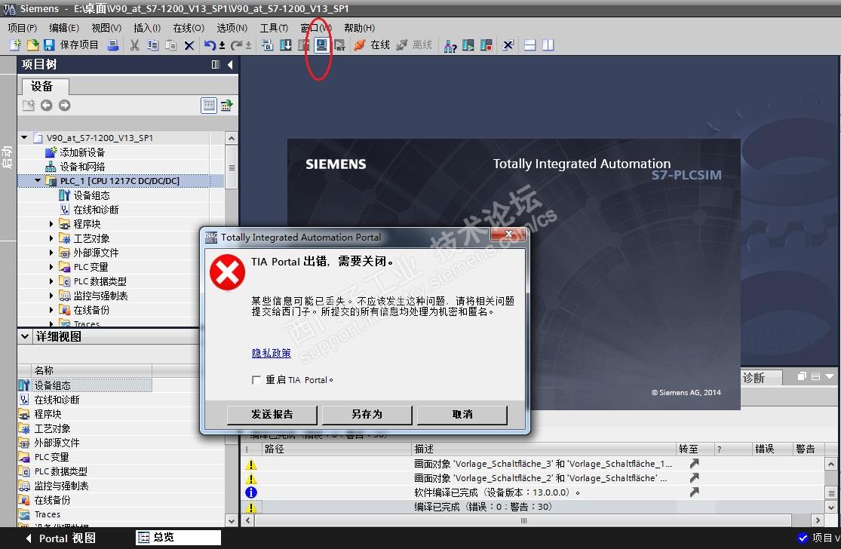The width and height of the screenshot is (841, 549).
Task: Click the 发送报告 button
Action: [272, 415]
